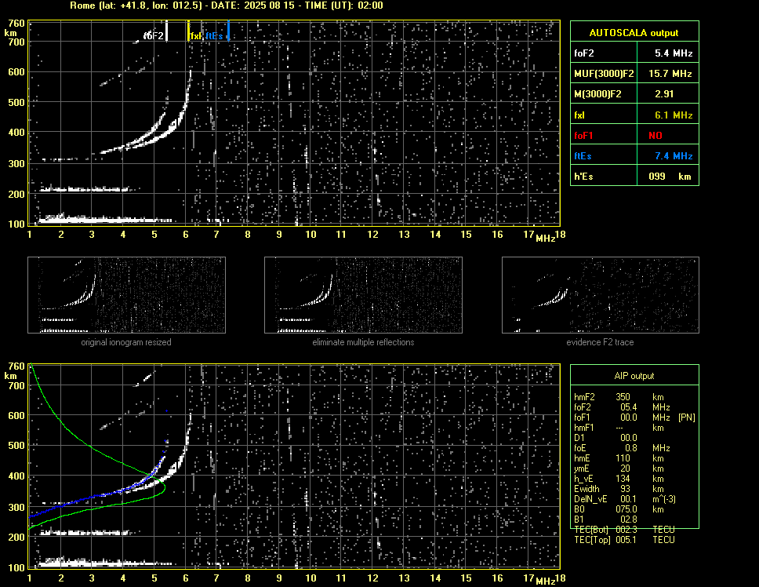Open the 'evidence F2 trace' thumbnail
The width and height of the screenshot is (759, 587).
601,295
